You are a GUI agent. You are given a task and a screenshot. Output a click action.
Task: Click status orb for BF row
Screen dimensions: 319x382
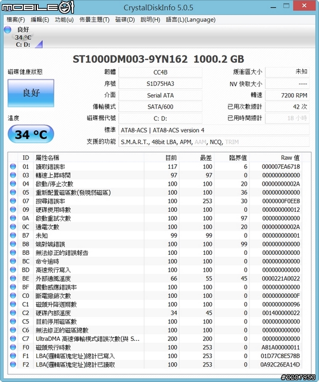[x=13, y=286]
